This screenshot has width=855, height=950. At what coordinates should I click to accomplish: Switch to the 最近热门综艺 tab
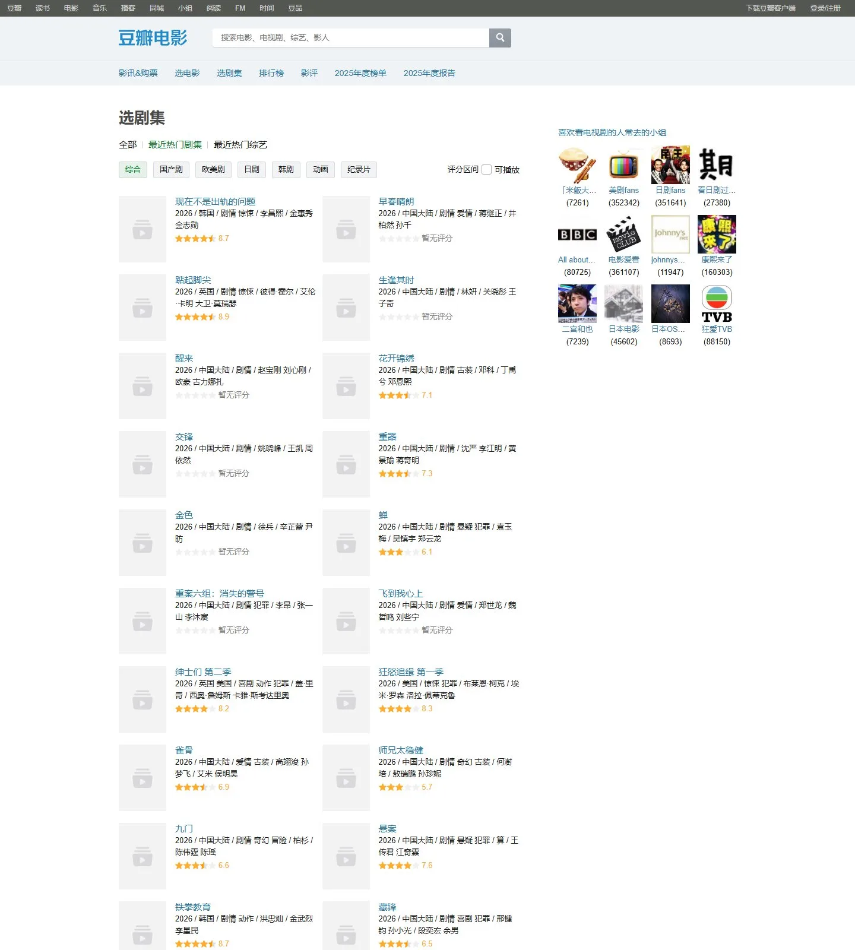coord(240,144)
